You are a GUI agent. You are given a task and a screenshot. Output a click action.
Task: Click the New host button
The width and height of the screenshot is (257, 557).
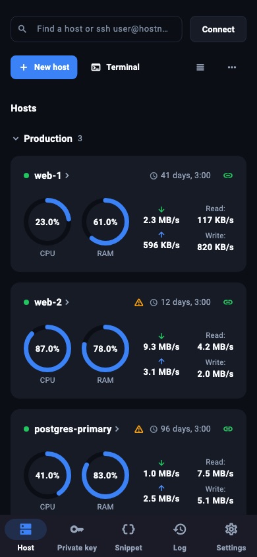[44, 67]
